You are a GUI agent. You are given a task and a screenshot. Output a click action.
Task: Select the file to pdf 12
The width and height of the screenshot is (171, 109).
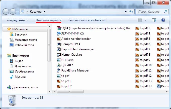click(x=143, y=76)
